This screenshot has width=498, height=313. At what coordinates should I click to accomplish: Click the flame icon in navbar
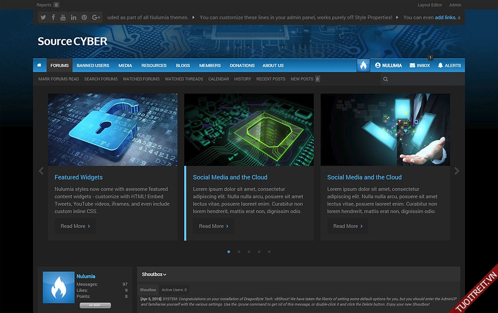[x=364, y=66]
